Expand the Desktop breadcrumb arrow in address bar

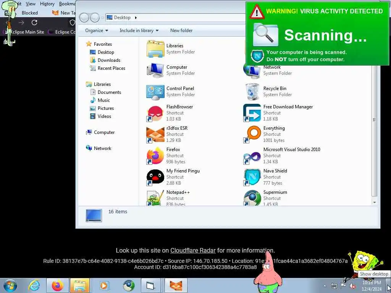coord(136,18)
